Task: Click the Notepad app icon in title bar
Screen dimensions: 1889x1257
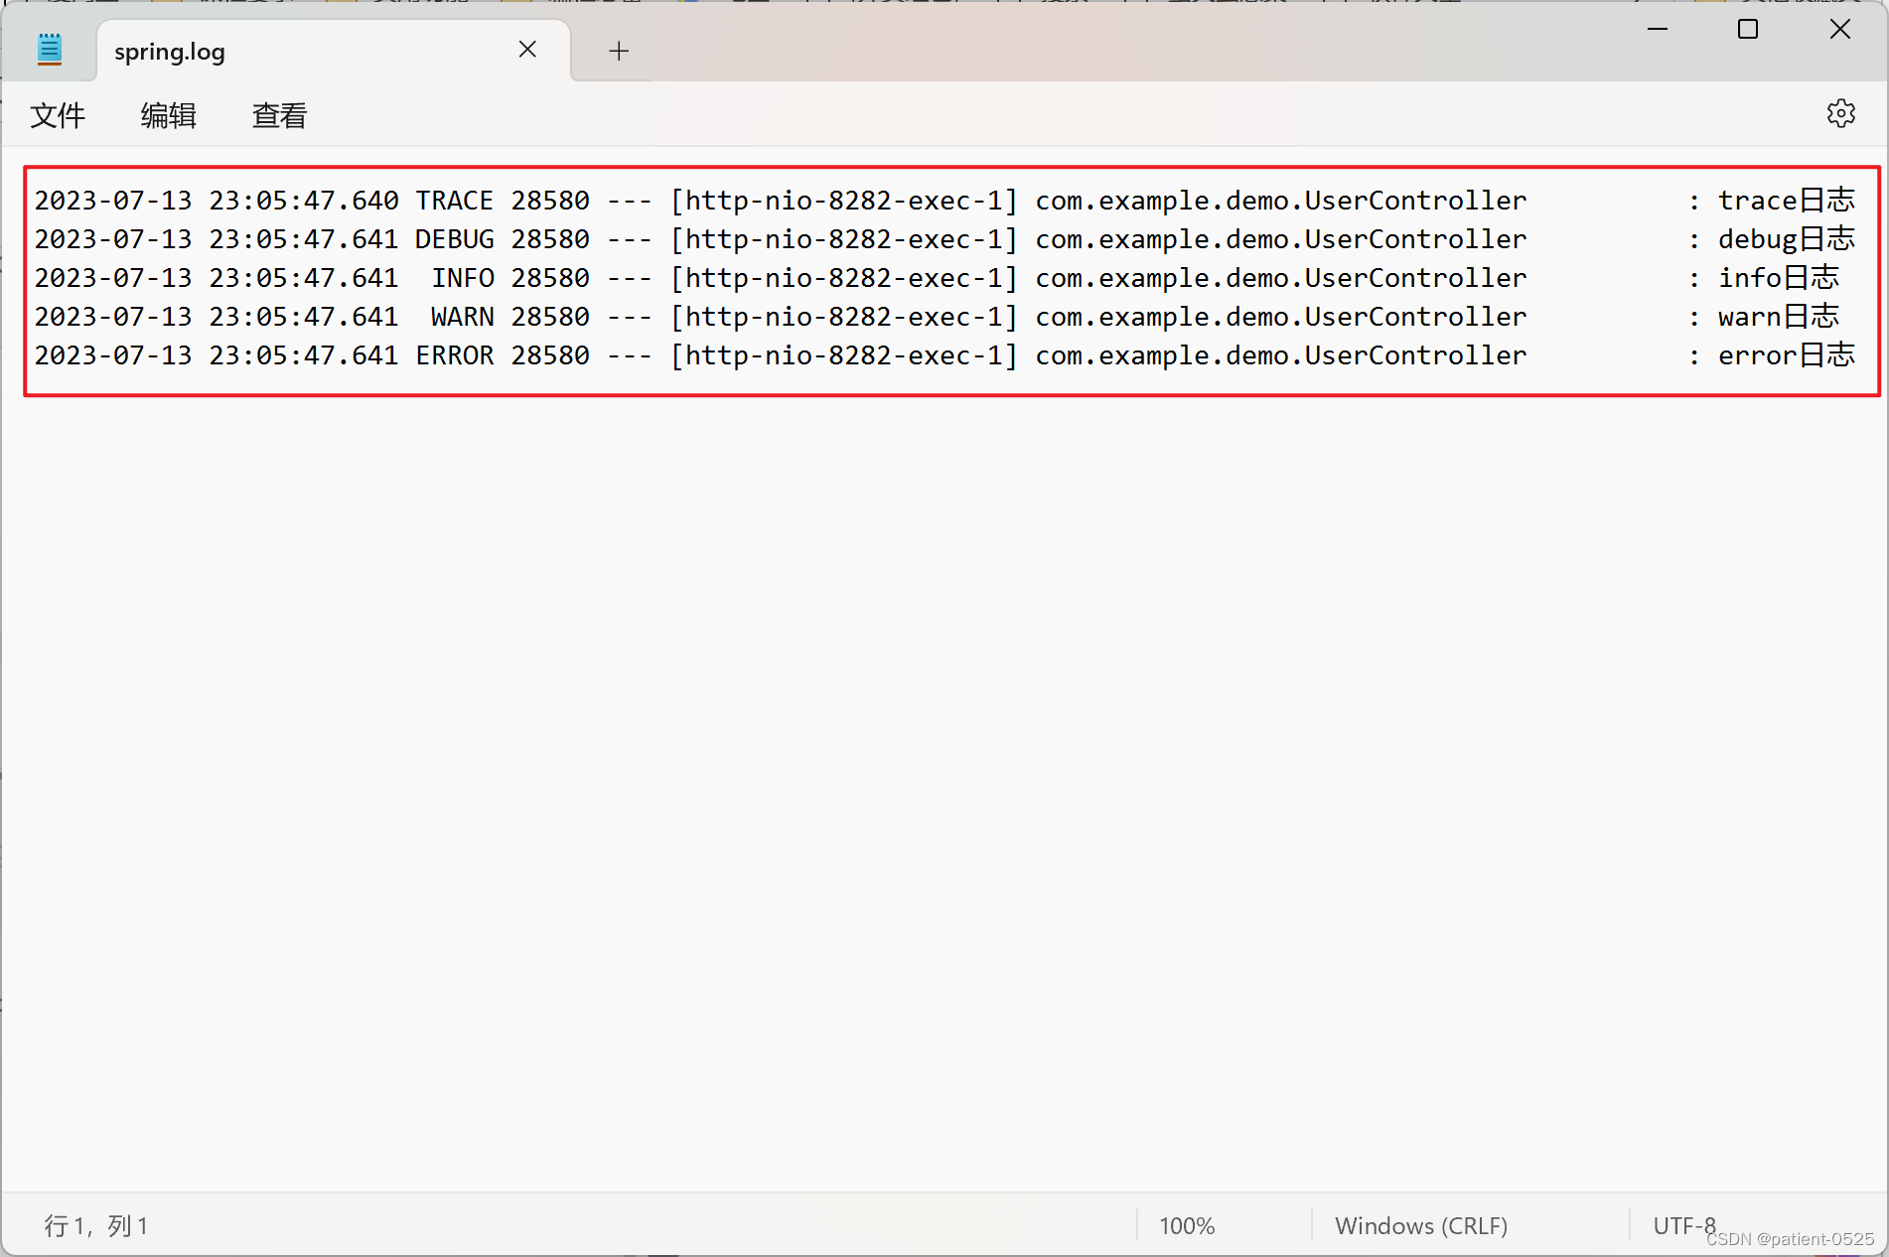Action: [50, 49]
